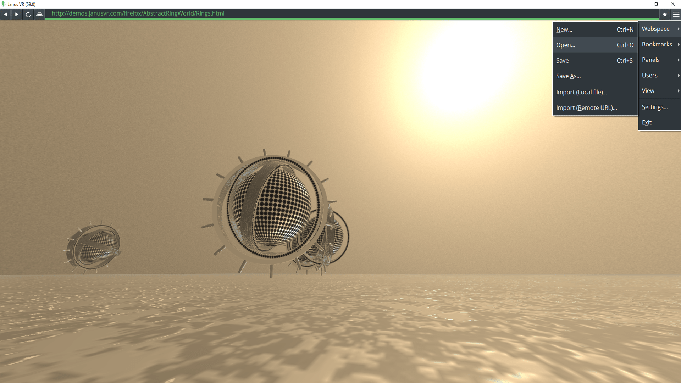Screen dimensions: 681x383
Task: Click the Janus VR title bar logo
Action: coord(4,4)
